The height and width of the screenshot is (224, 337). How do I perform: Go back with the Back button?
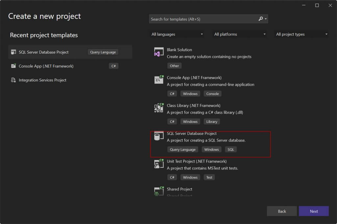(282, 211)
